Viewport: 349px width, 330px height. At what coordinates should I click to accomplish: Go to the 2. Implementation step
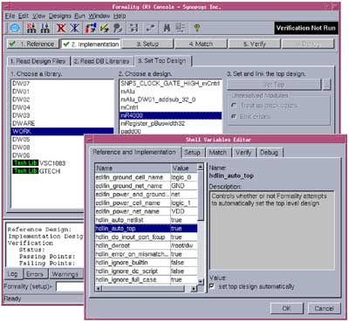(x=91, y=44)
